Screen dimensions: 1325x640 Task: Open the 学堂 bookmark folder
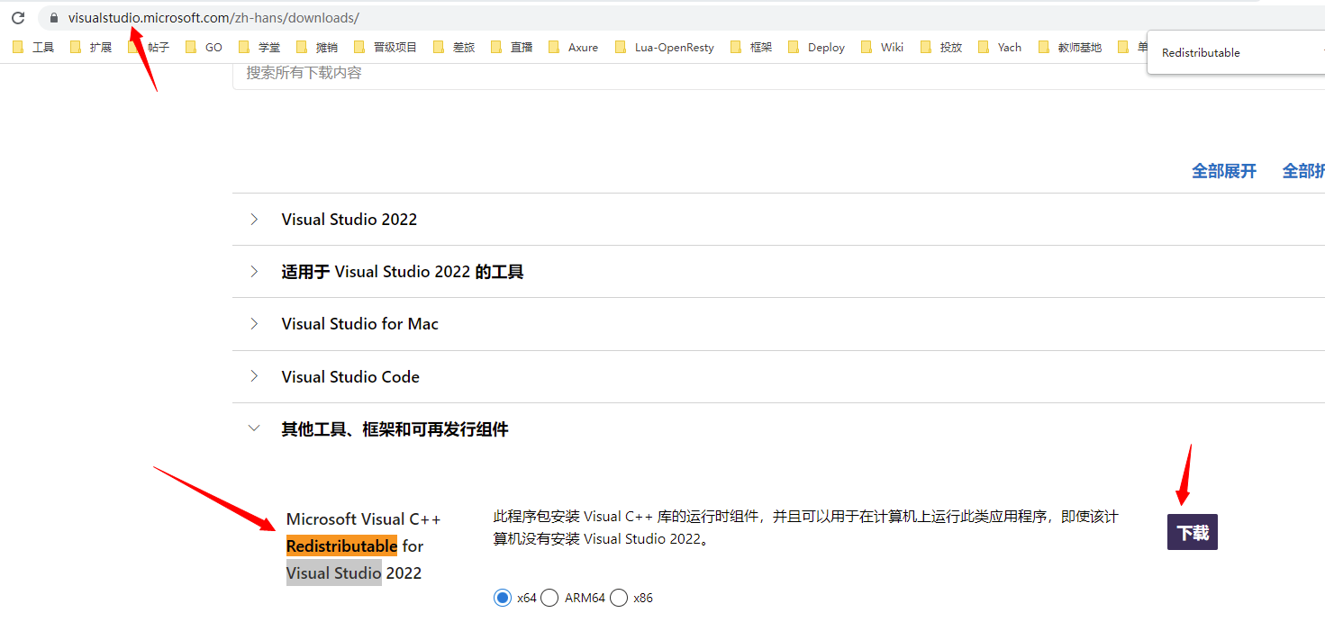[259, 47]
